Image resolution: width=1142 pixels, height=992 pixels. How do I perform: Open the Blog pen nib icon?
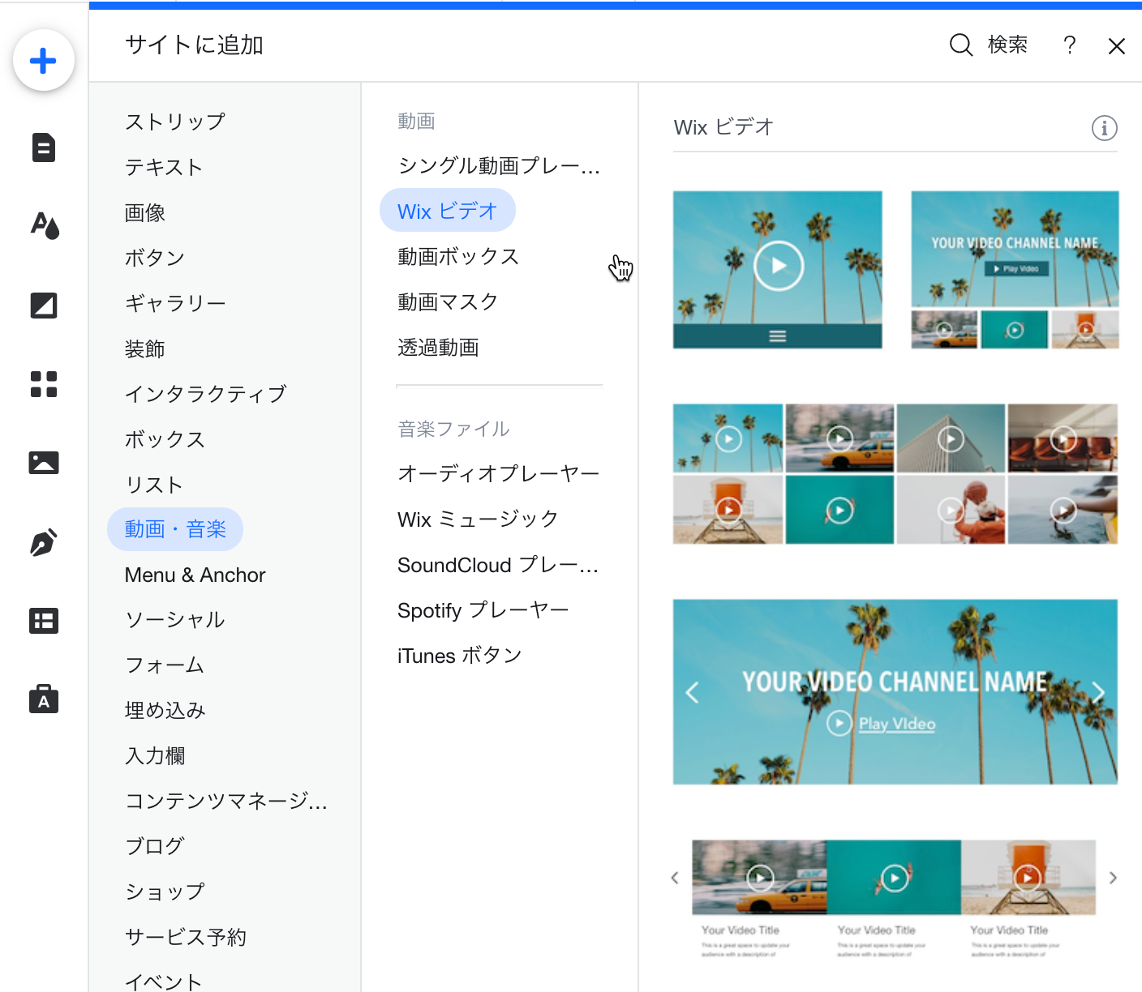pos(44,542)
